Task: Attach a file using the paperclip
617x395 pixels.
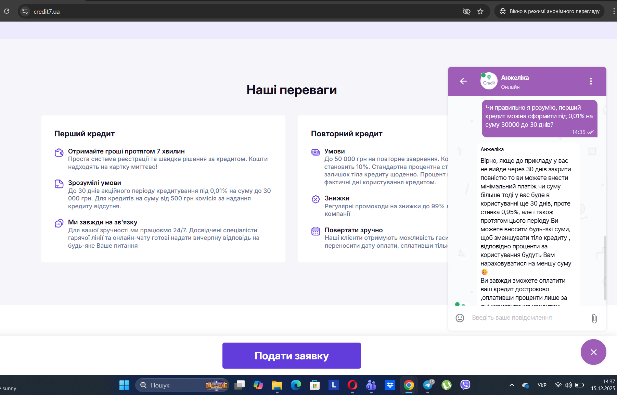Action: coord(594,319)
